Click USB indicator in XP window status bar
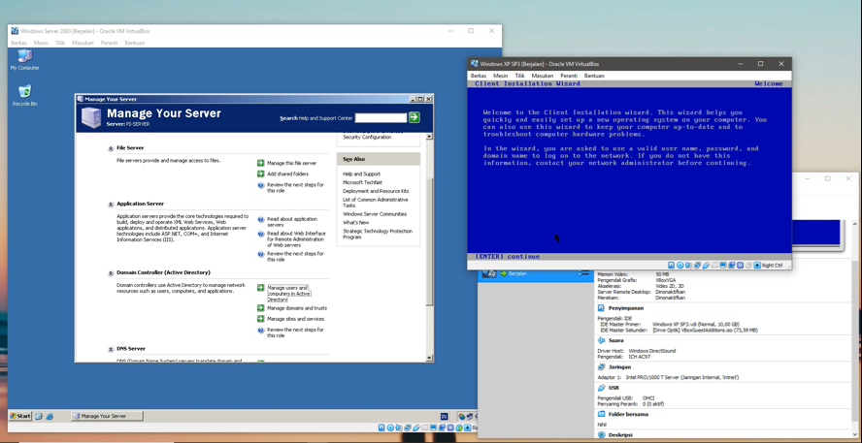Image resolution: width=862 pixels, height=443 pixels. tap(706, 266)
